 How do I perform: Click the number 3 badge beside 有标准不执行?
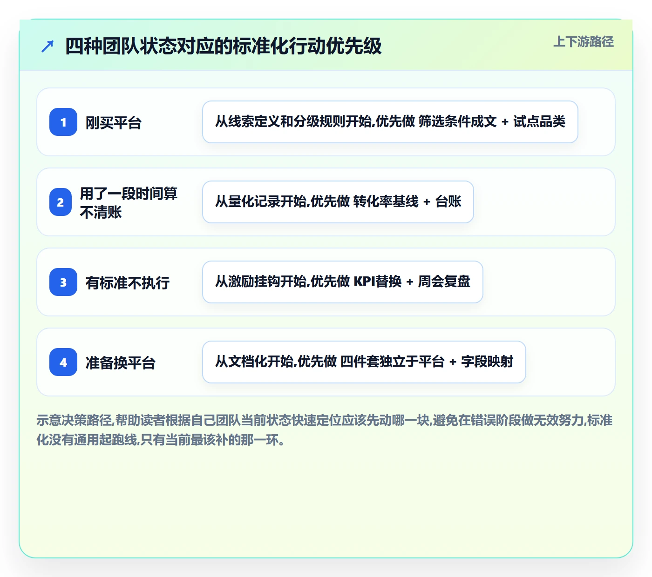pyautogui.click(x=63, y=282)
